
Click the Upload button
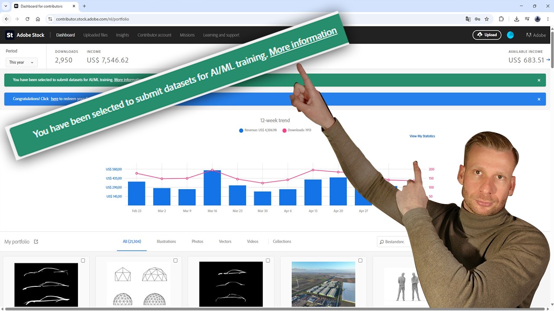[487, 35]
